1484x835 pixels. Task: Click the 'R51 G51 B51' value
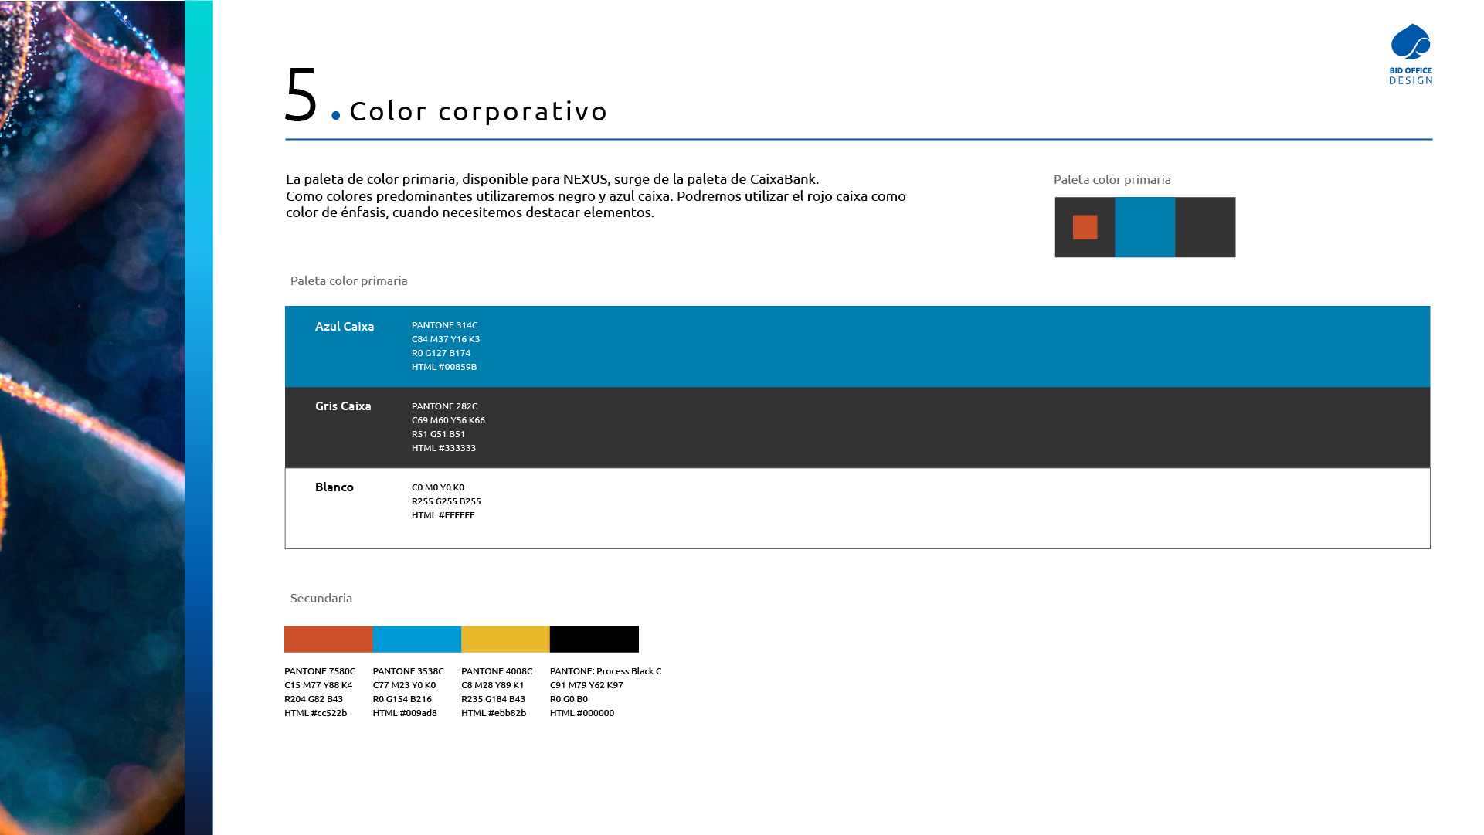tap(438, 434)
